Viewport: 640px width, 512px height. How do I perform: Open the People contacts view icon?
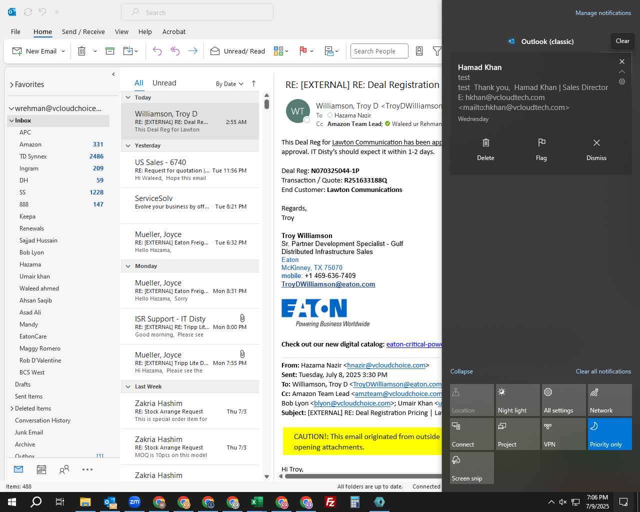64,469
